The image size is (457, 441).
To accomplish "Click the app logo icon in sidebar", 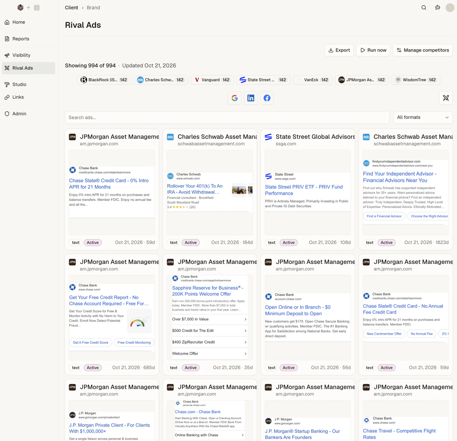I will pos(20,8).
